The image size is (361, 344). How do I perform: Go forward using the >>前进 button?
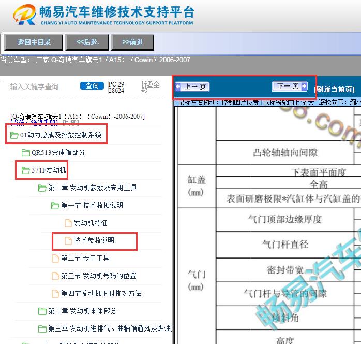(x=132, y=42)
